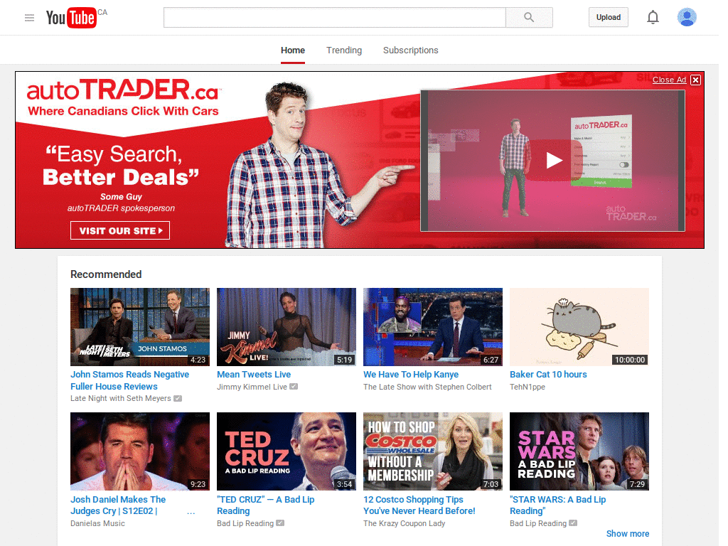Open Late Night with Seth Meyers channel
728x546 pixels.
[121, 398]
